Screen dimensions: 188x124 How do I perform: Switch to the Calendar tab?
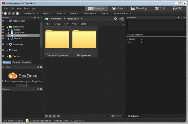(x=26, y=62)
